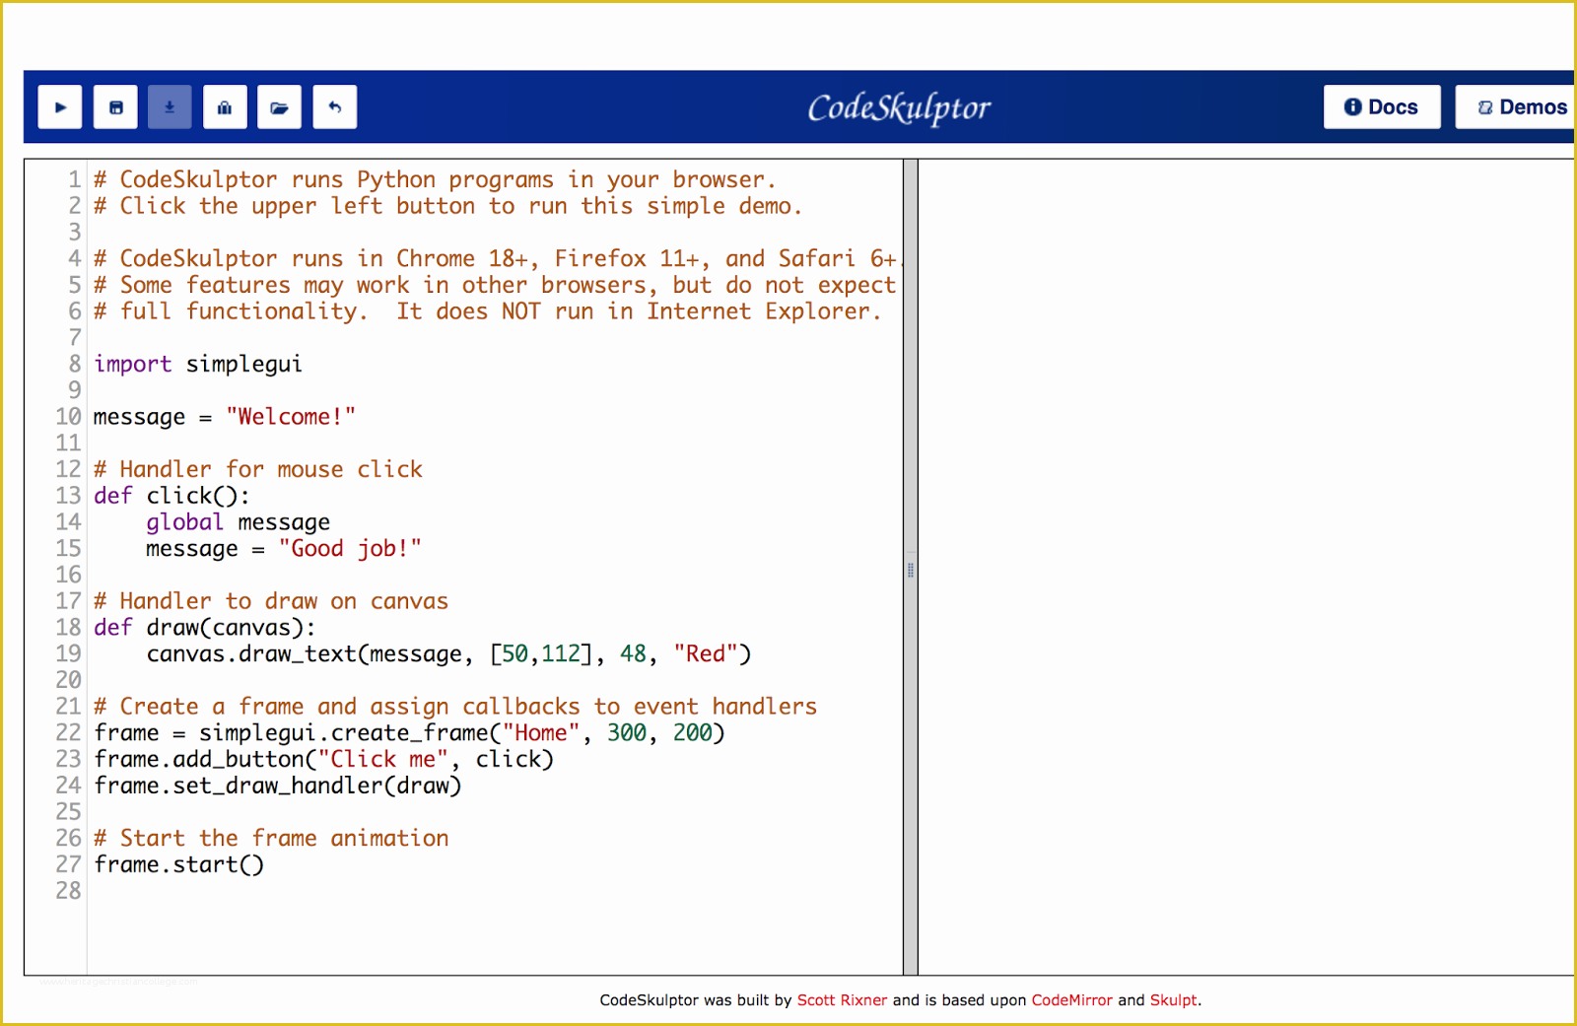The height and width of the screenshot is (1026, 1577).
Task: Click the pane divider grip handle
Action: [x=911, y=570]
